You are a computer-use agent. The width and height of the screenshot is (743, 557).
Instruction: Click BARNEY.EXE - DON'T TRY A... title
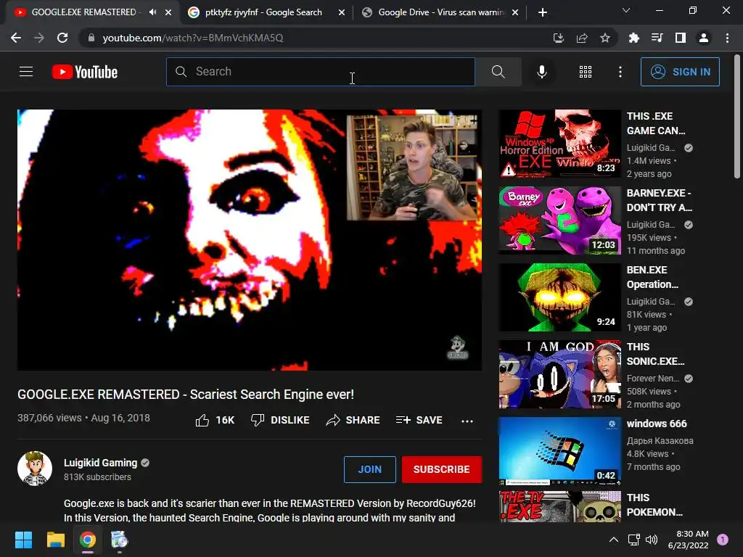[659, 200]
